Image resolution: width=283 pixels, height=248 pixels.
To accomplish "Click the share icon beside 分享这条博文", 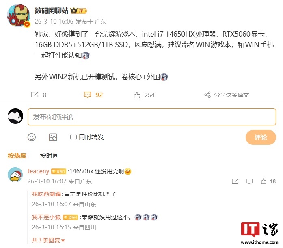I will pos(207,95).
